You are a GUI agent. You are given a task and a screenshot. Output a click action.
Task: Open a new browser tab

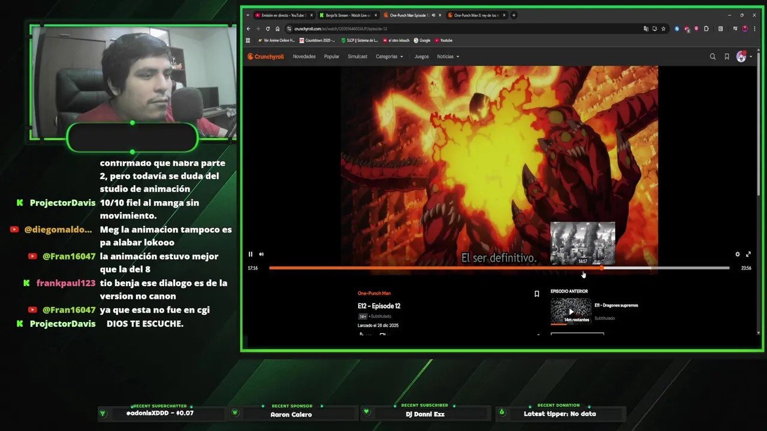514,15
